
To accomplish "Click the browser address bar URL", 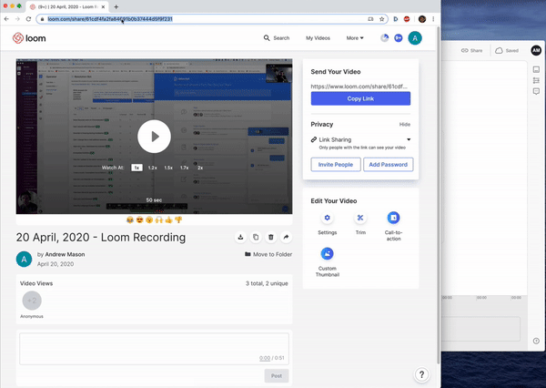I will coord(110,19).
